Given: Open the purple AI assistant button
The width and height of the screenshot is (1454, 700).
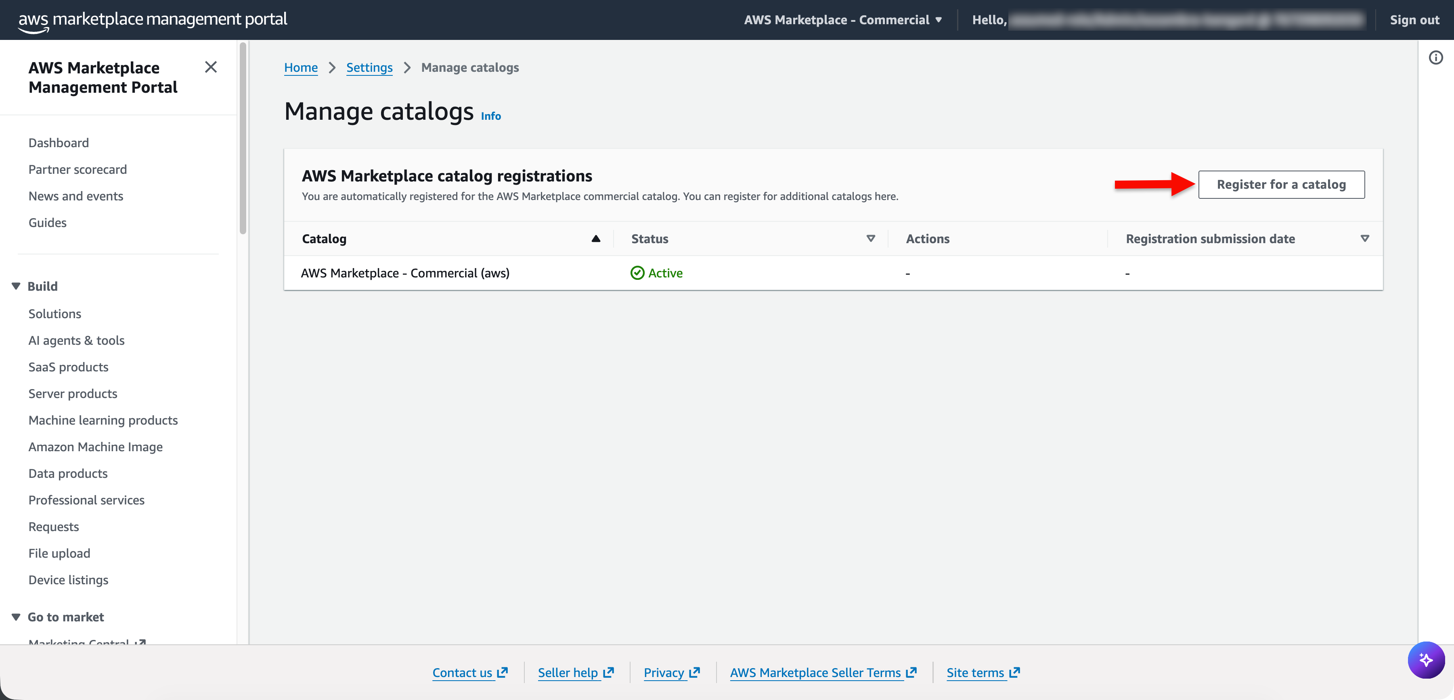Looking at the screenshot, I should 1426,659.
